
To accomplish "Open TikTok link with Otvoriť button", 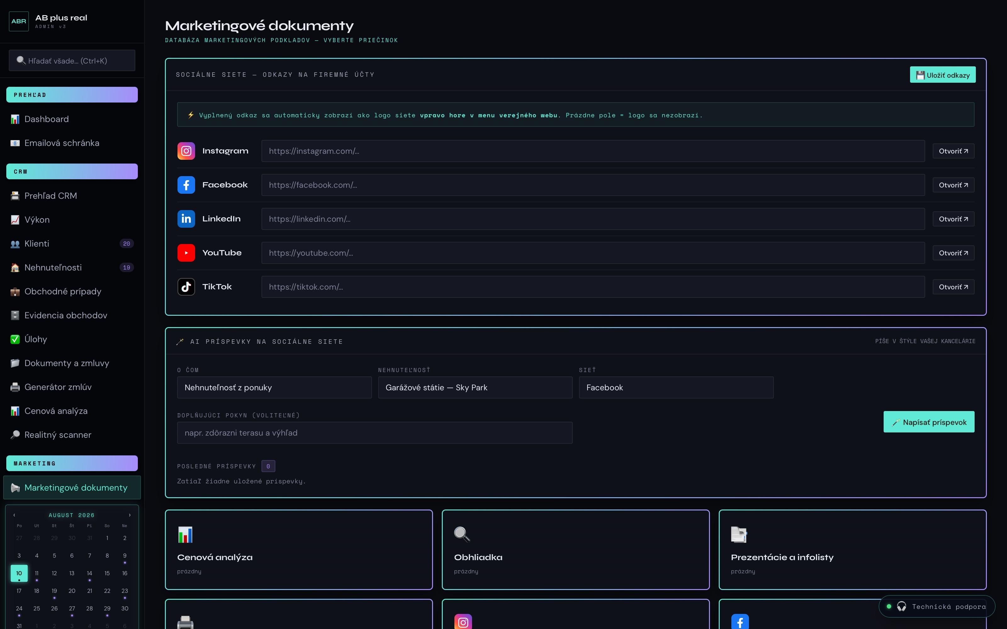I will (x=953, y=287).
